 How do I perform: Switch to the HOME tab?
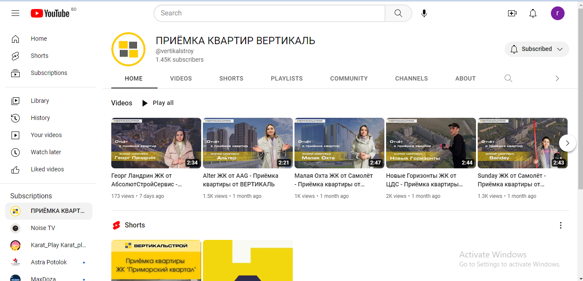[x=134, y=78]
